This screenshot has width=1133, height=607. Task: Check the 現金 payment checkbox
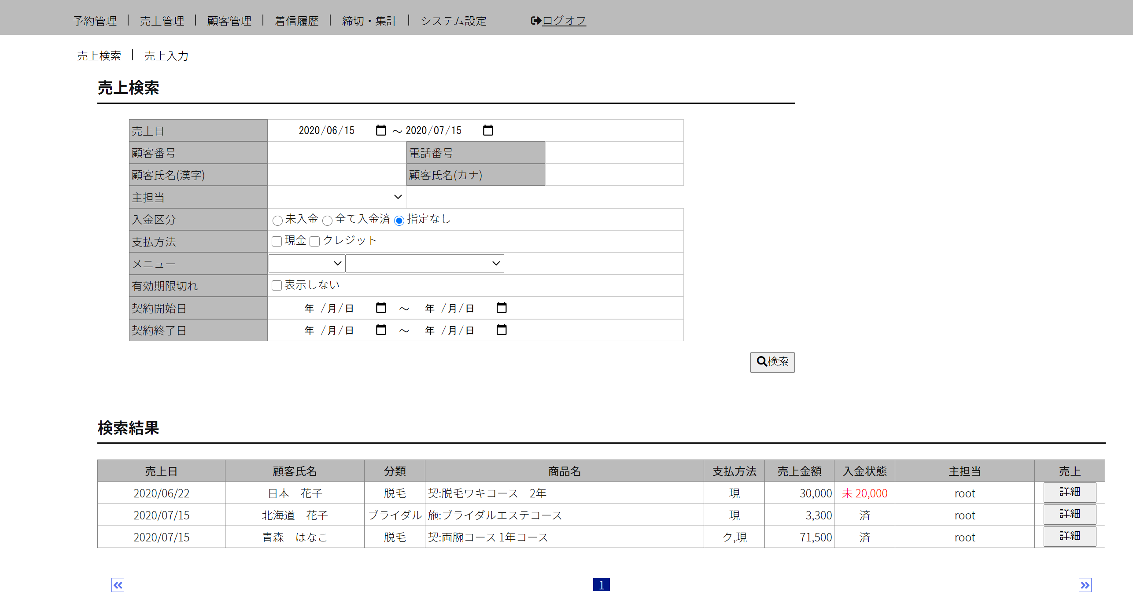tap(277, 241)
